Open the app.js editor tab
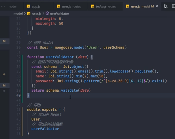The height and width of the screenshot is (139, 175). 33,6
